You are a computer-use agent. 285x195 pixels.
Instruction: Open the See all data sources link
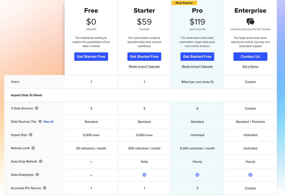48,121
